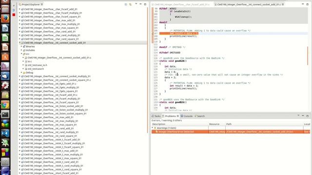This screenshot has width=312, height=175.
Task: Open the Problems view menu arrow
Action: 298,116
